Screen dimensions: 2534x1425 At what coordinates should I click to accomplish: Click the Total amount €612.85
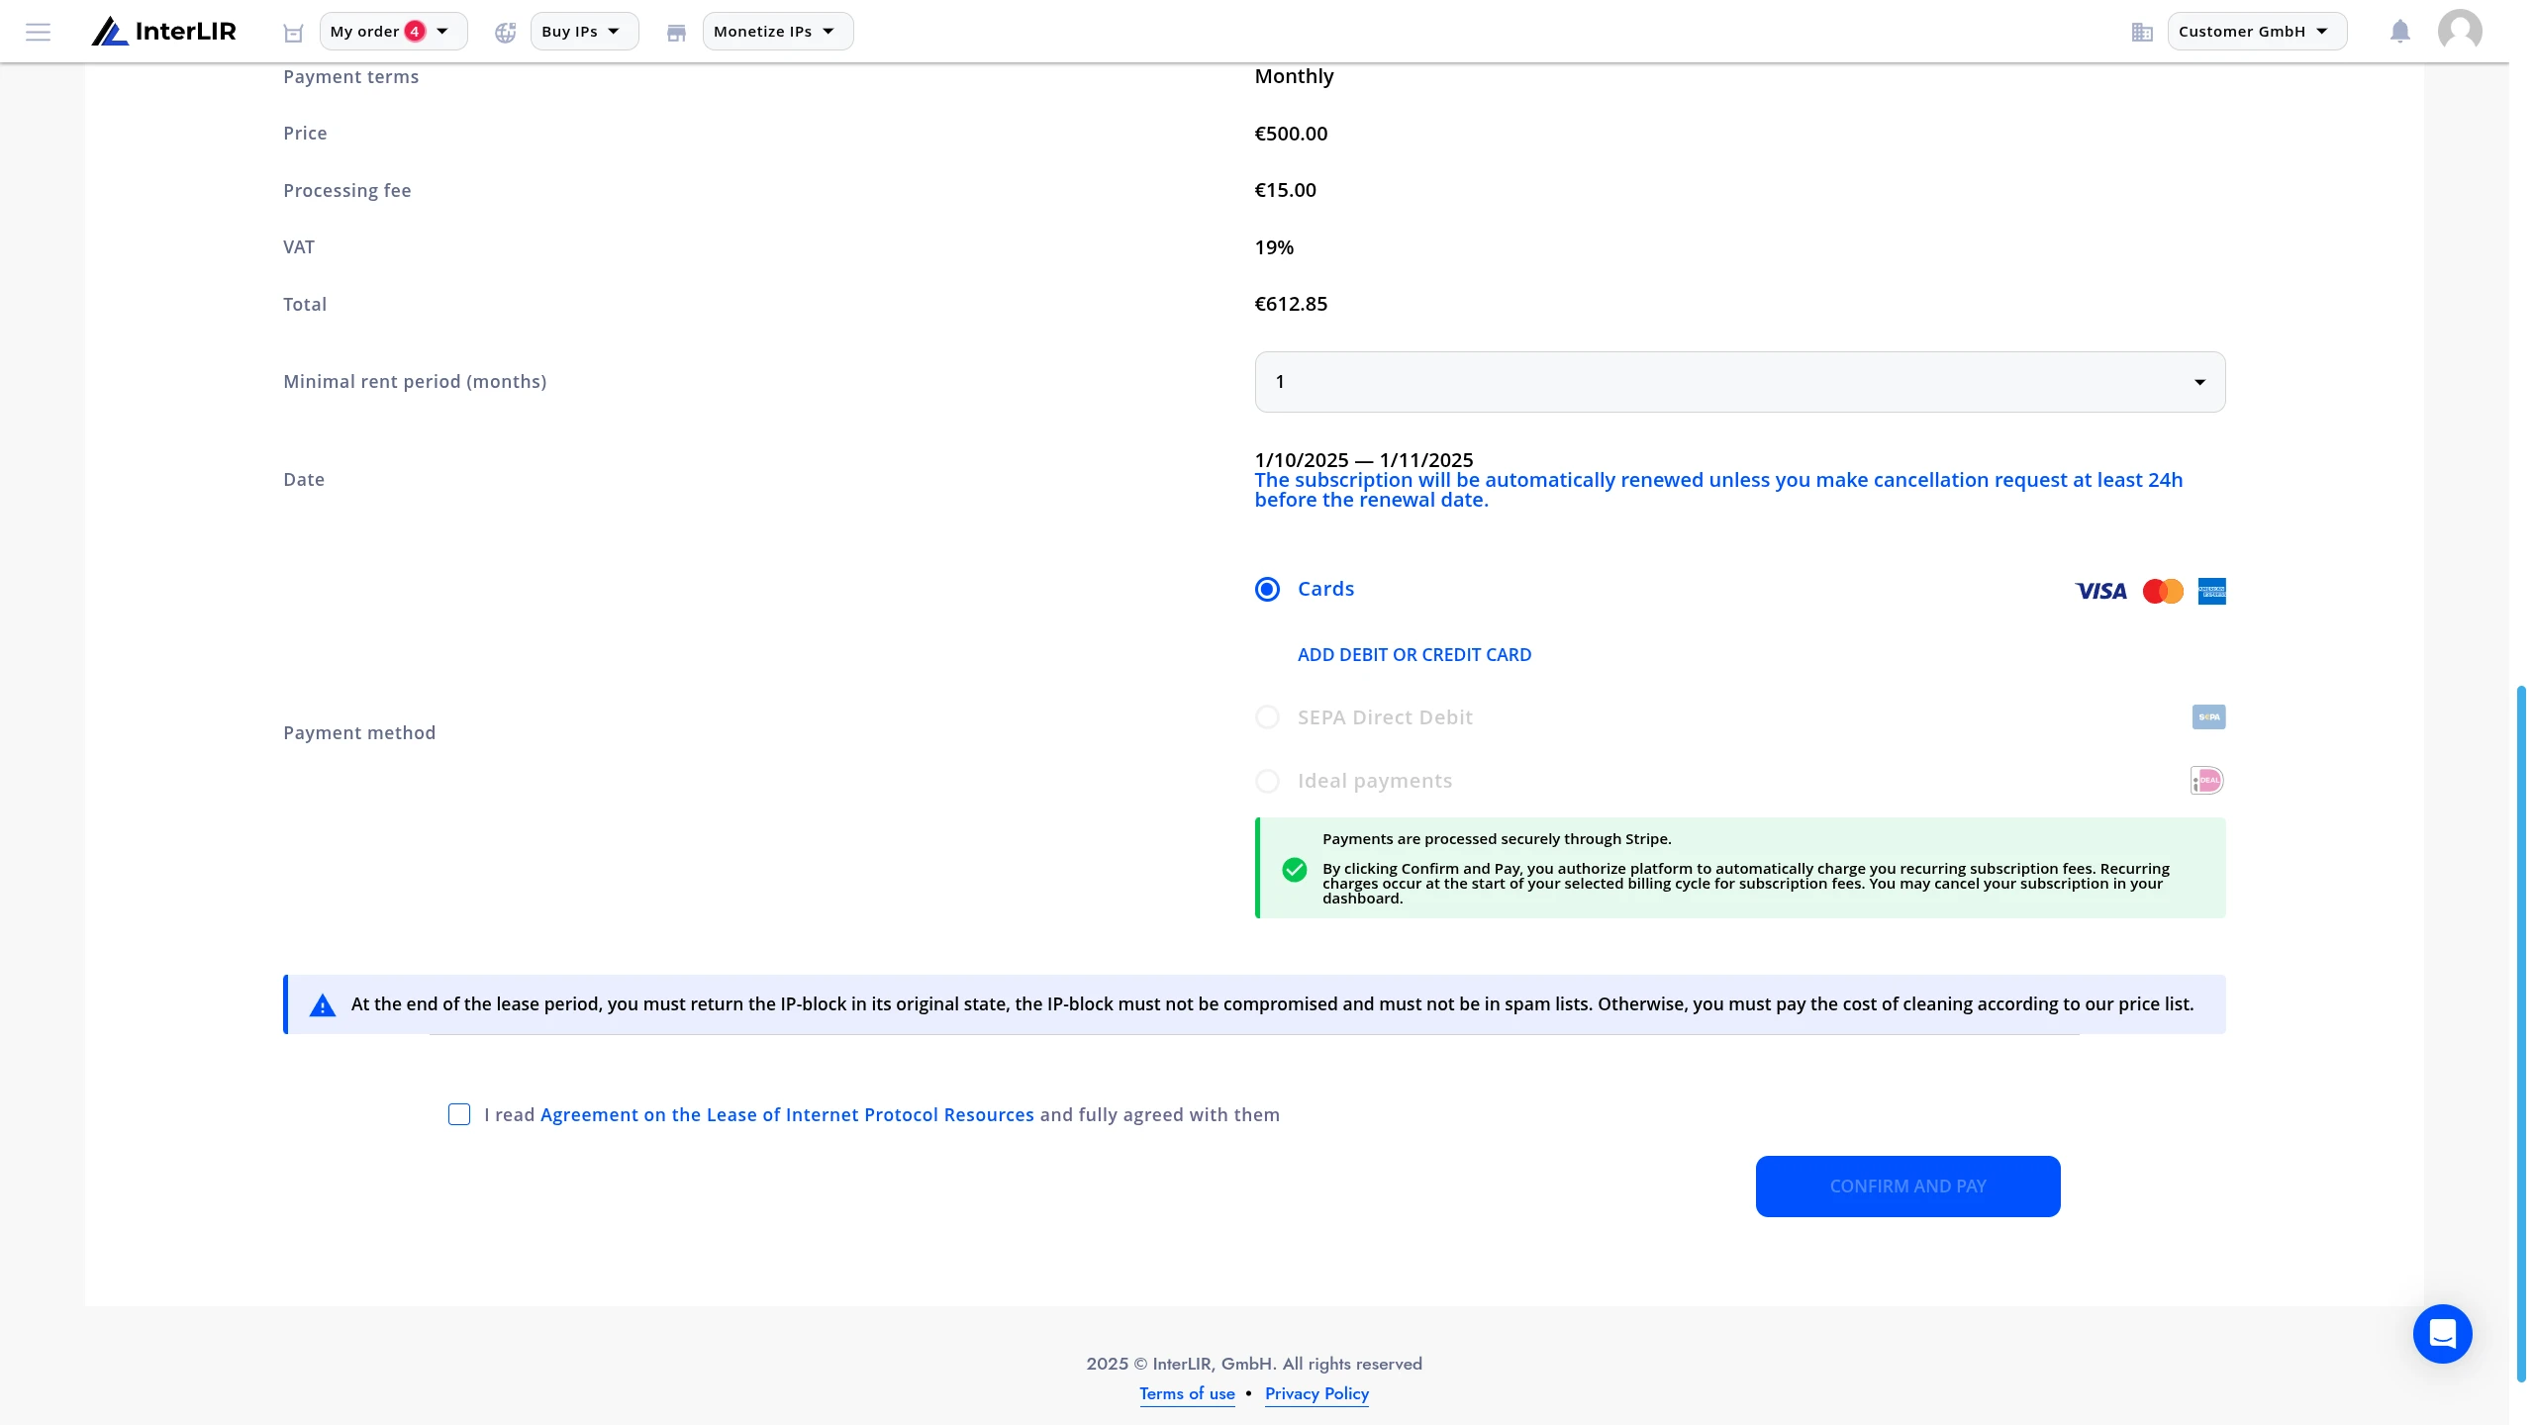[1291, 304]
